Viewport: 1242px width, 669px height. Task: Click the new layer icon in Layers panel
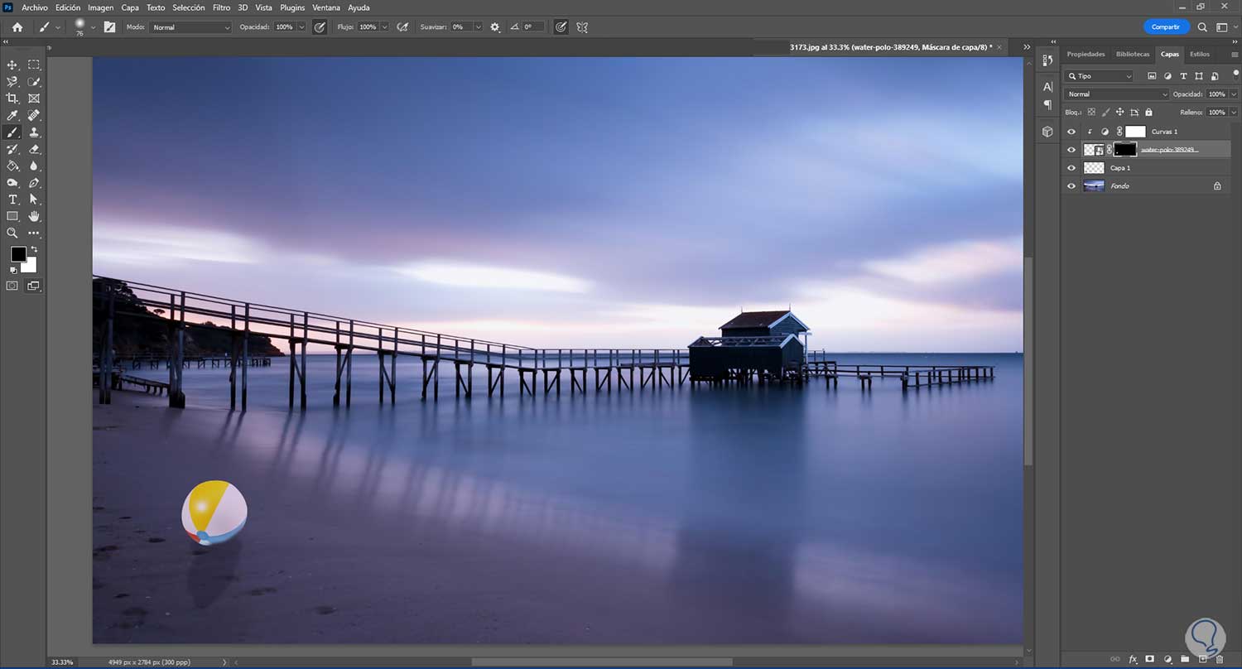1202,659
